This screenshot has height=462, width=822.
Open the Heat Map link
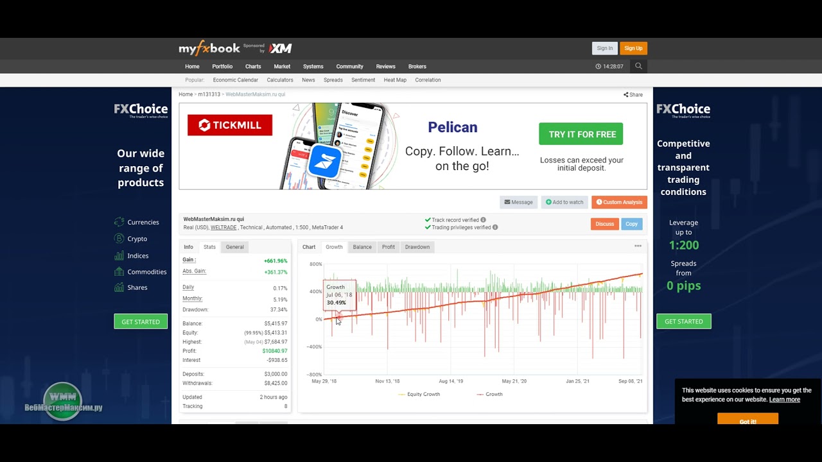(395, 80)
